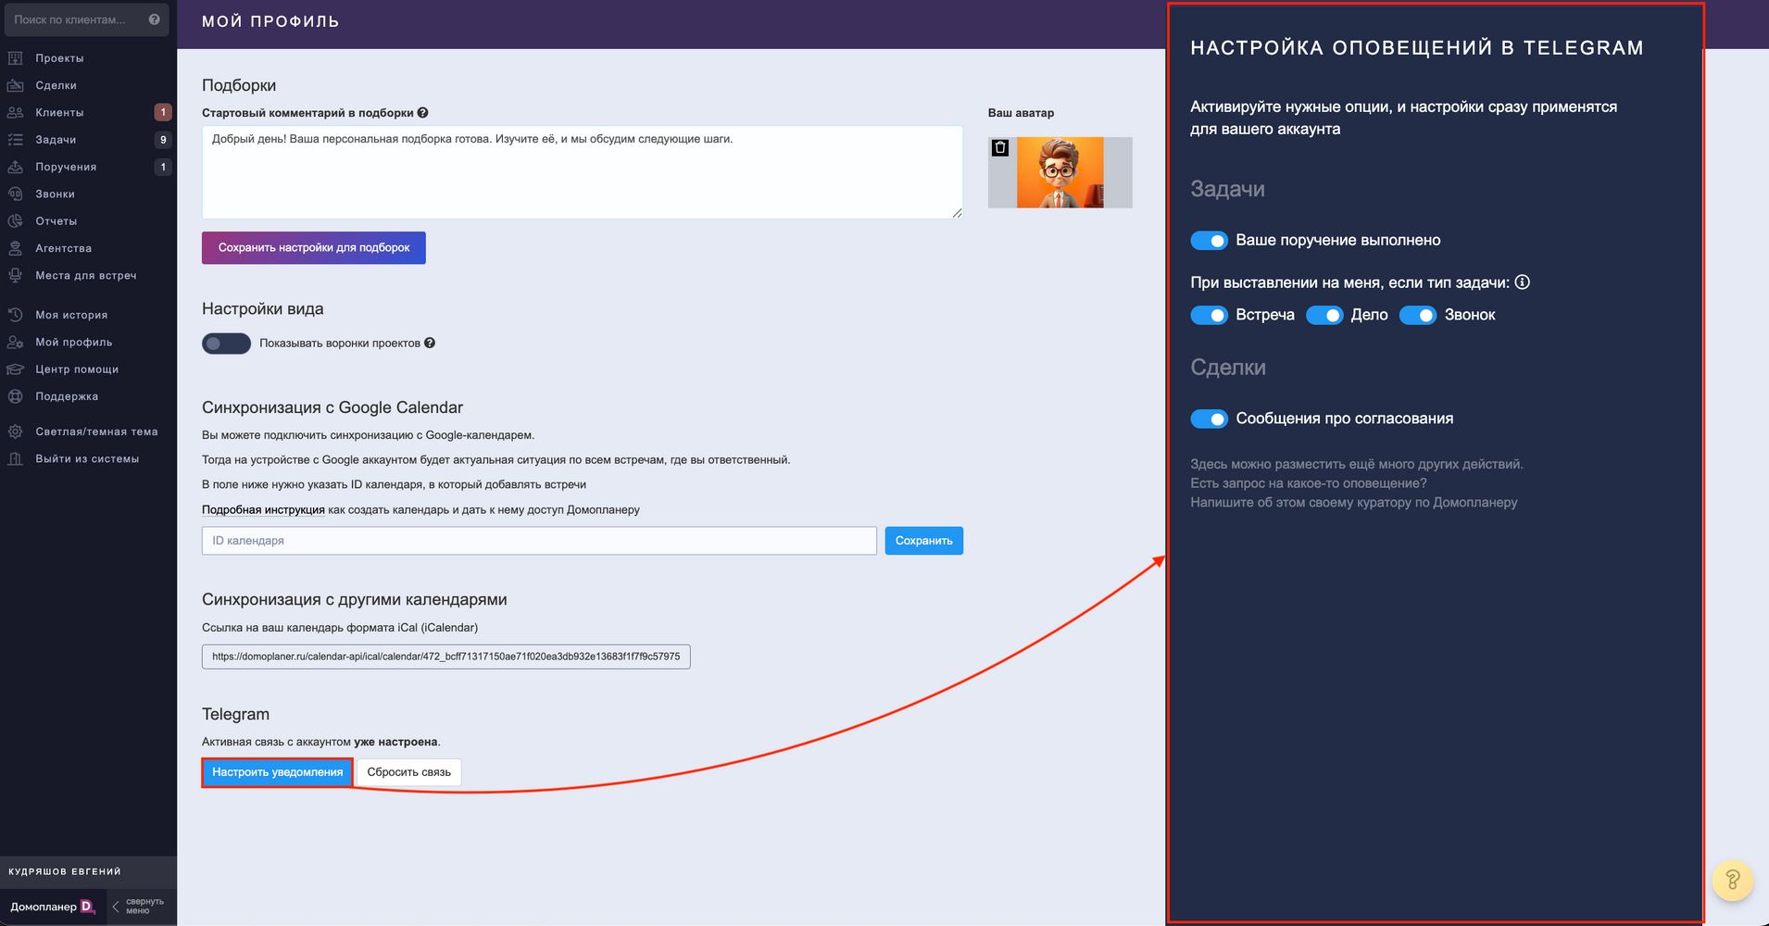Open Отчеты menu item

pyautogui.click(x=56, y=221)
